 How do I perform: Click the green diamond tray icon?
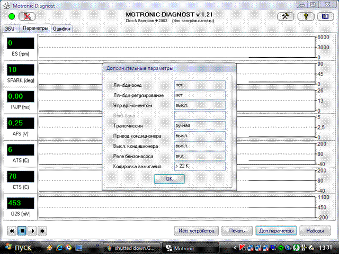coord(281,248)
